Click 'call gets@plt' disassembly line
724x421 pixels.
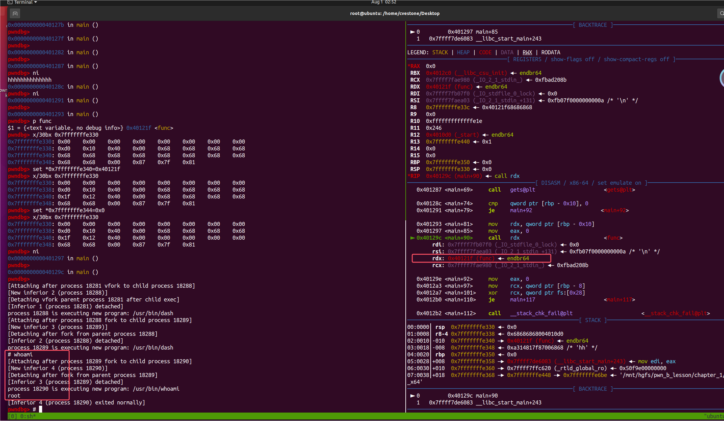click(526, 190)
